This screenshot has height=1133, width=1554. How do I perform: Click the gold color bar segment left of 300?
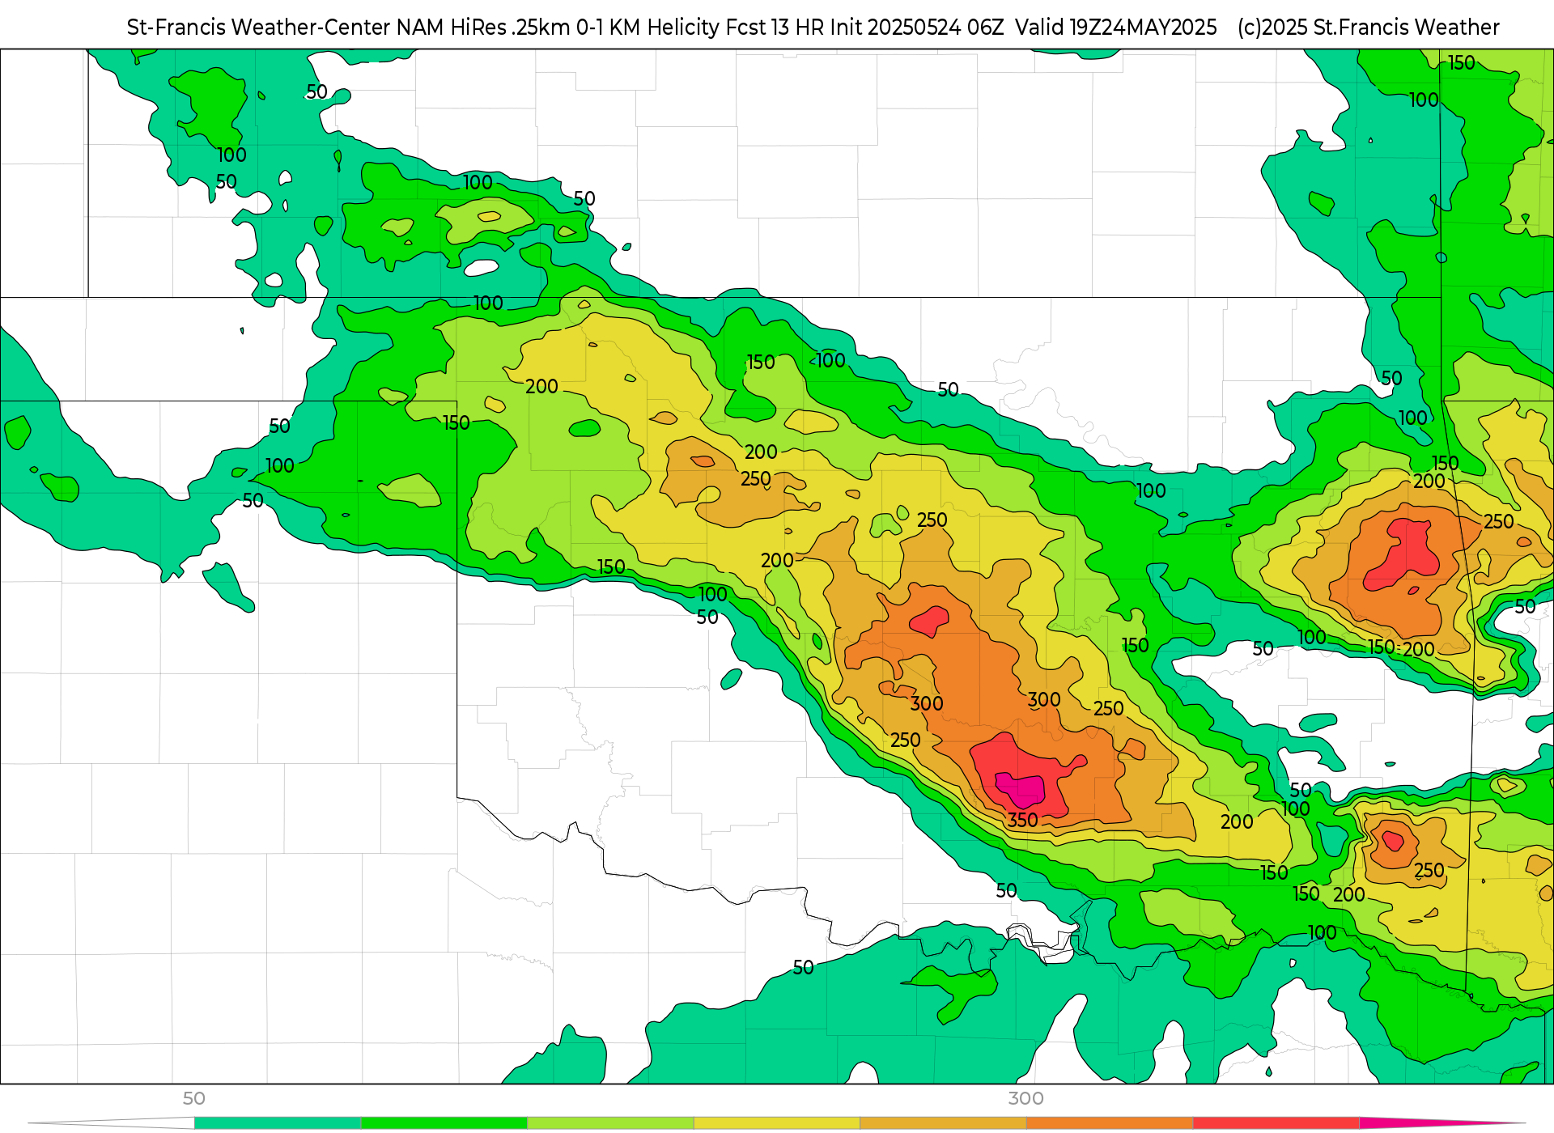pos(943,1123)
